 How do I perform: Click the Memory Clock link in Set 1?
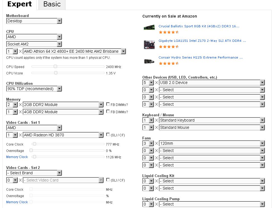pyautogui.click(x=17, y=157)
